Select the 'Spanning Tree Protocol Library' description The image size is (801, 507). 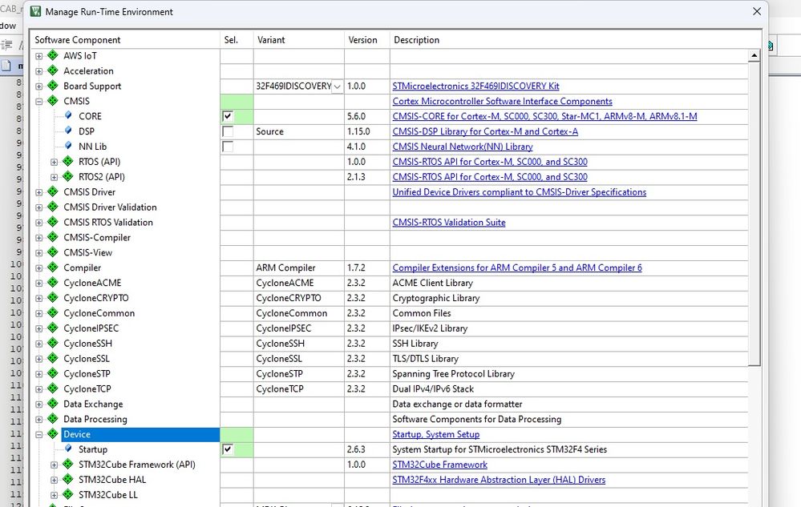pyautogui.click(x=453, y=374)
